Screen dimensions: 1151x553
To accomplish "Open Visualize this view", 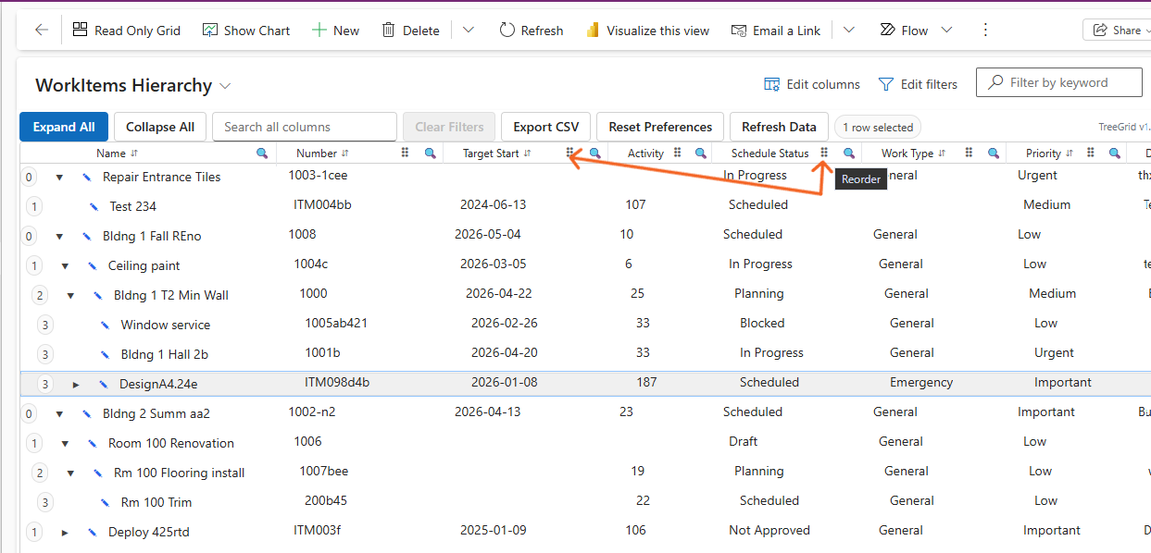I will click(647, 31).
